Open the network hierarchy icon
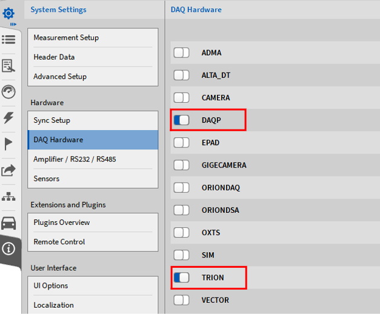The image size is (380, 315). coord(8,197)
